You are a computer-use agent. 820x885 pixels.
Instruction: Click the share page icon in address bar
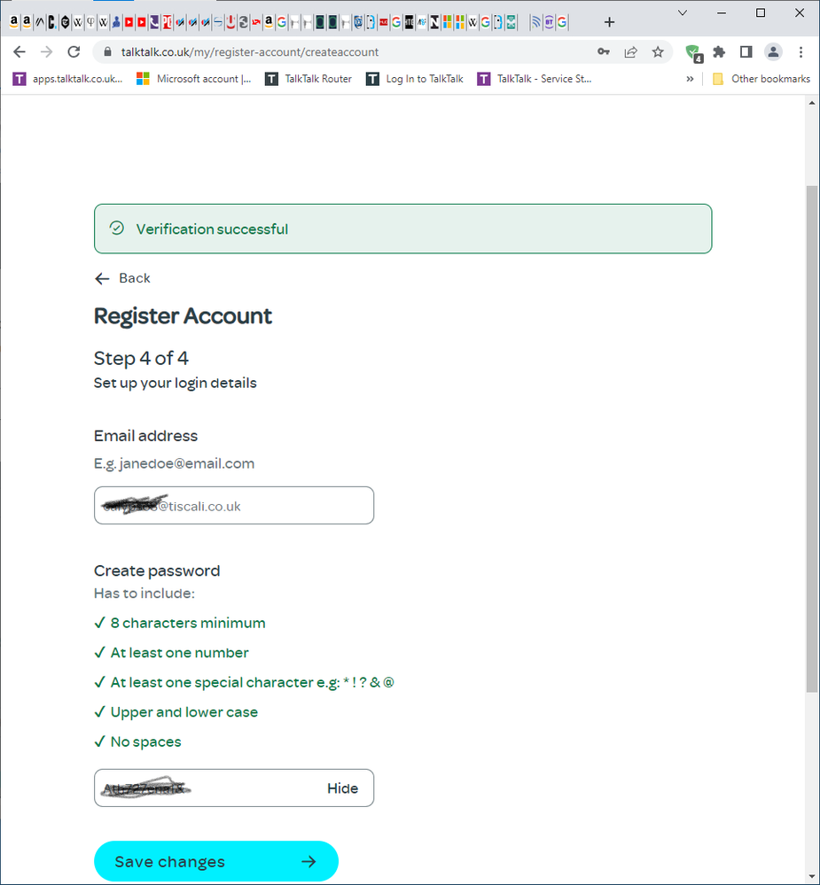coord(630,52)
